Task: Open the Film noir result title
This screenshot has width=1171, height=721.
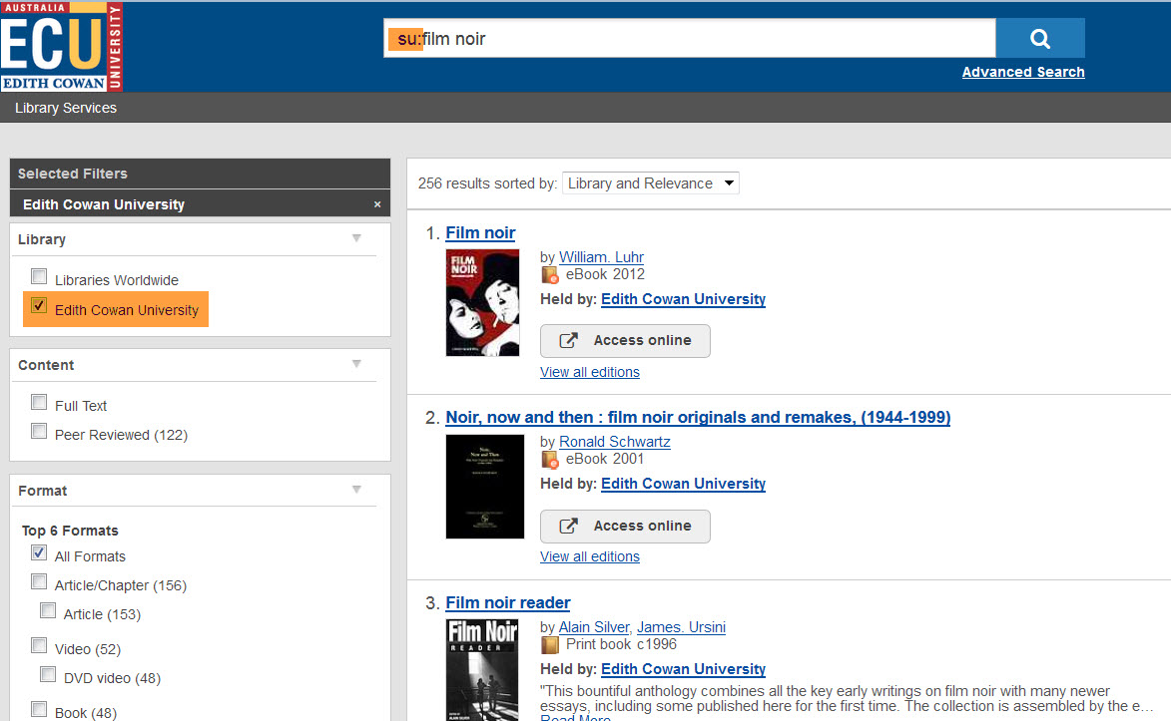Action: coord(480,233)
